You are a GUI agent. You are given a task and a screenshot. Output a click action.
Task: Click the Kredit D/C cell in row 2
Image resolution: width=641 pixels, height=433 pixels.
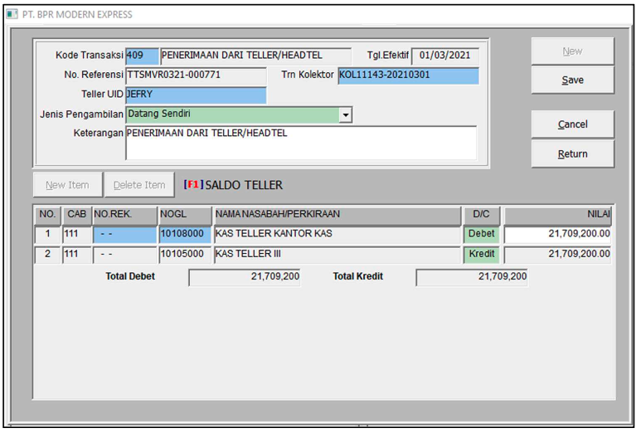481,254
